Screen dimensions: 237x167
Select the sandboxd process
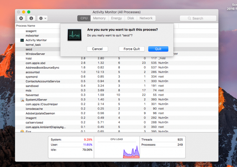(x=32, y=86)
